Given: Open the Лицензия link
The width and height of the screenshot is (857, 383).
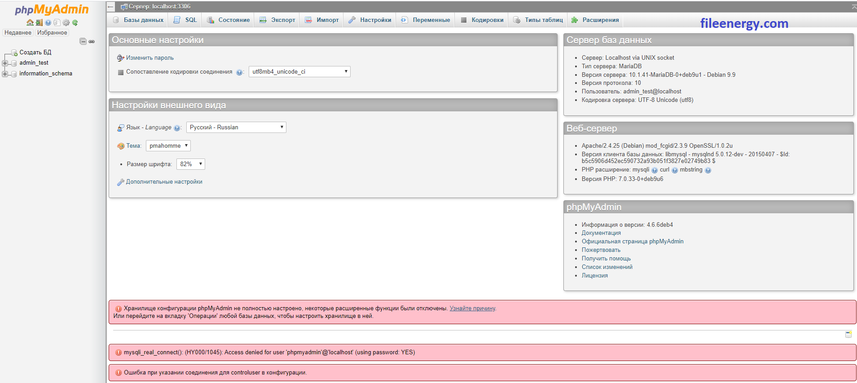Looking at the screenshot, I should click(595, 276).
